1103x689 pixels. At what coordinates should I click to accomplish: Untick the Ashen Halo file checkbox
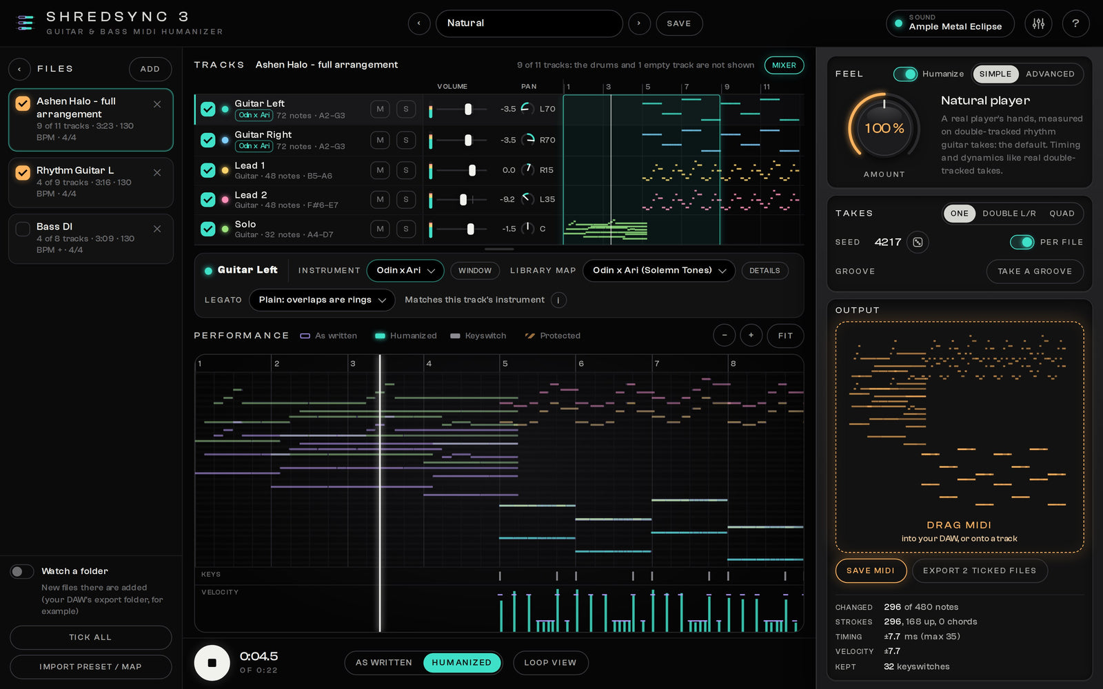pyautogui.click(x=23, y=103)
